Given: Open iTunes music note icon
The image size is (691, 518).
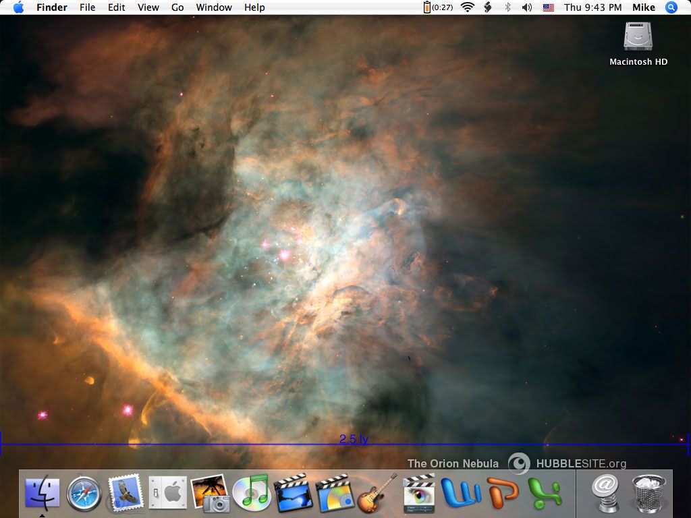Looking at the screenshot, I should point(251,492).
